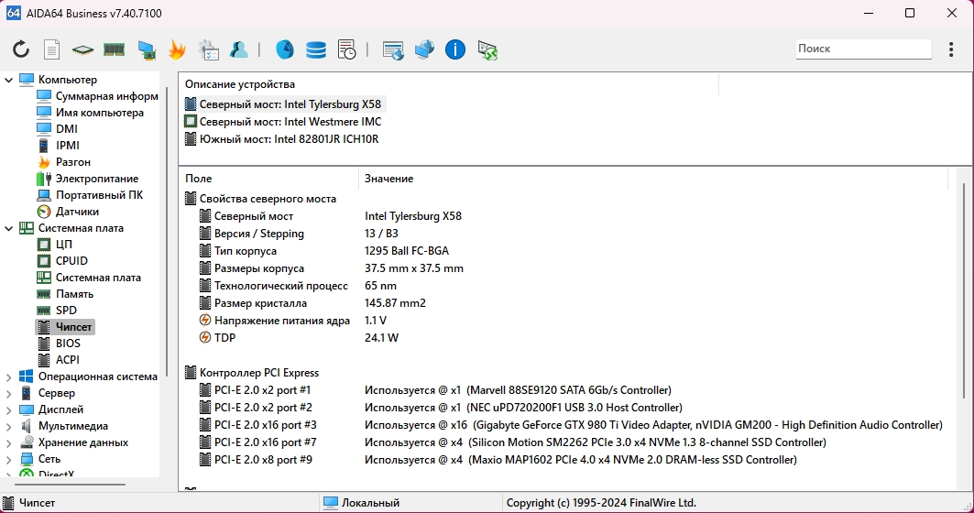974x513 pixels.
Task: Select Датчики tree item
Action: tap(68, 212)
